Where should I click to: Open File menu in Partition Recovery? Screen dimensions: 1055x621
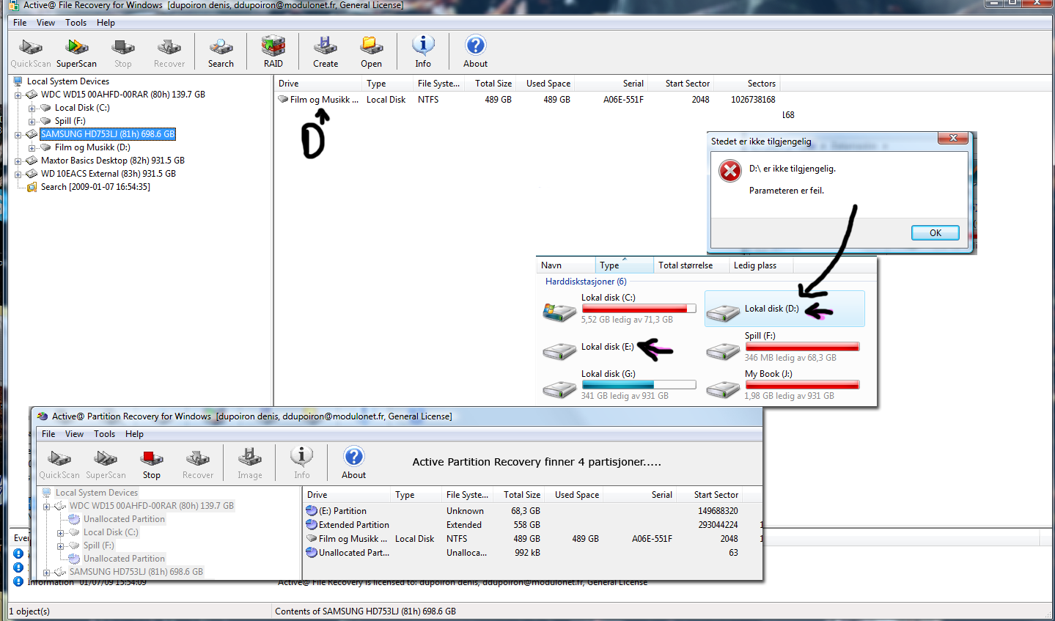coord(48,434)
